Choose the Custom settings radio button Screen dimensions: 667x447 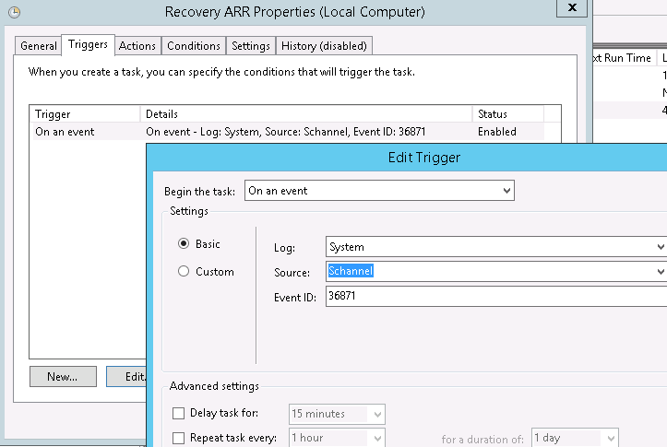(184, 272)
